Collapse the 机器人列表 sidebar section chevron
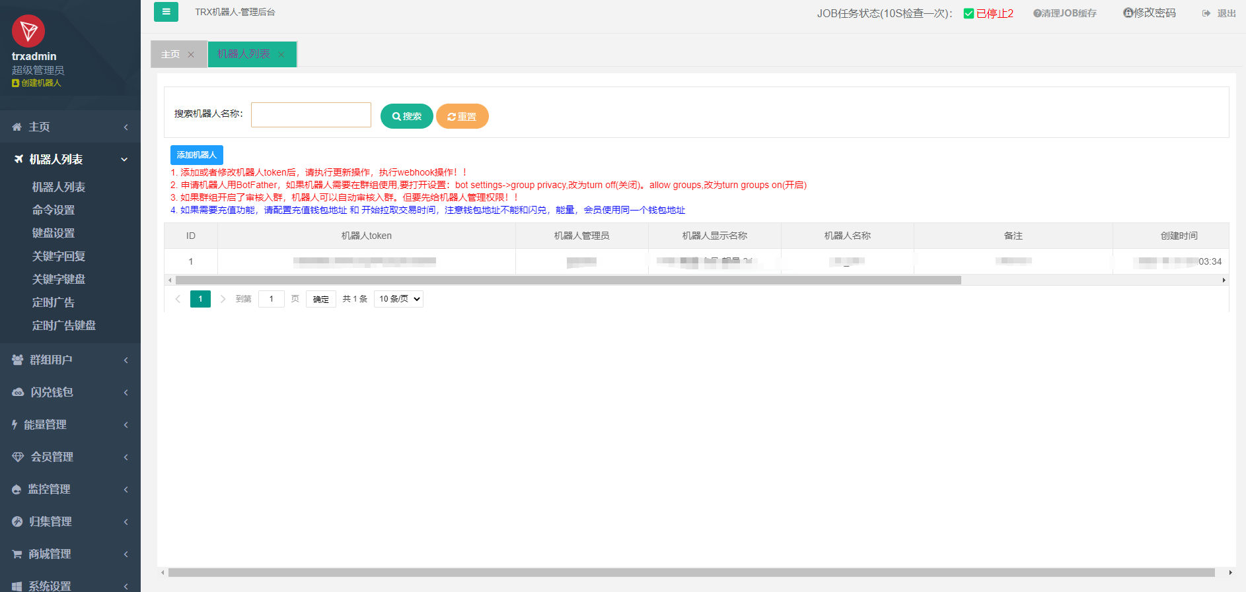The image size is (1246, 592). pyautogui.click(x=124, y=160)
